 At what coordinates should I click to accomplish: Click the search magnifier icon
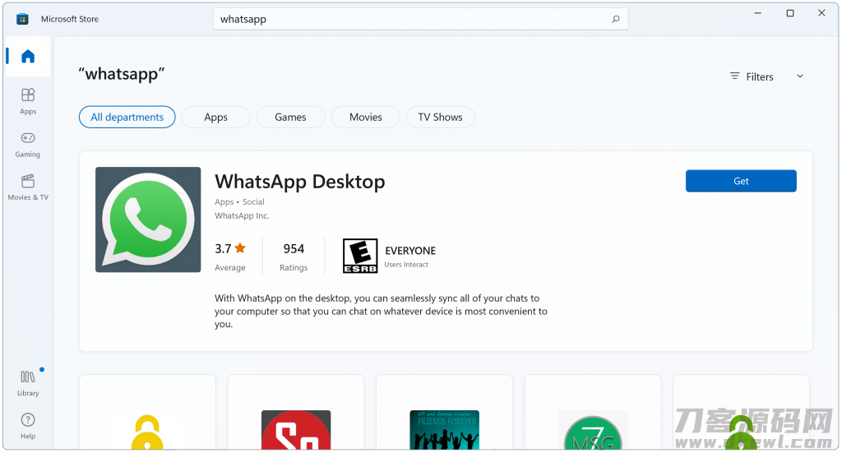click(615, 20)
